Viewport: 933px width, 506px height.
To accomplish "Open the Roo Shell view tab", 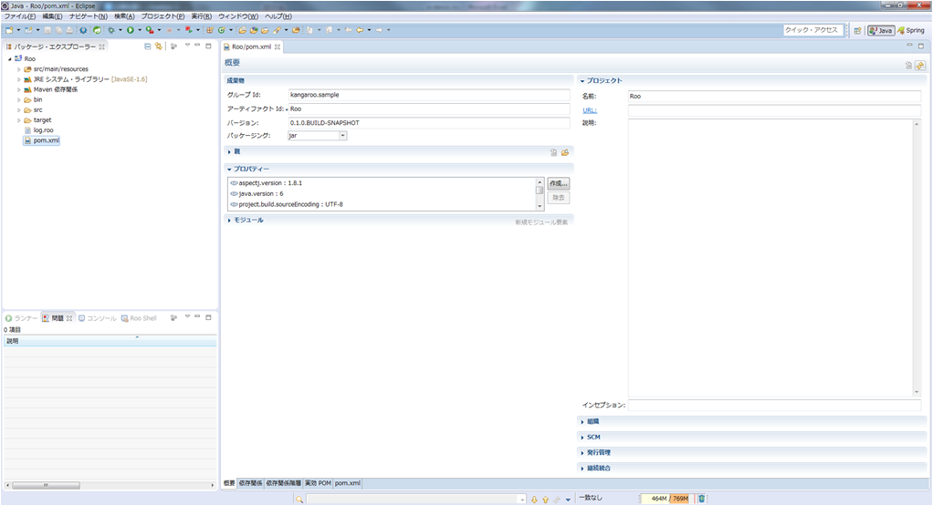I will tap(140, 318).
